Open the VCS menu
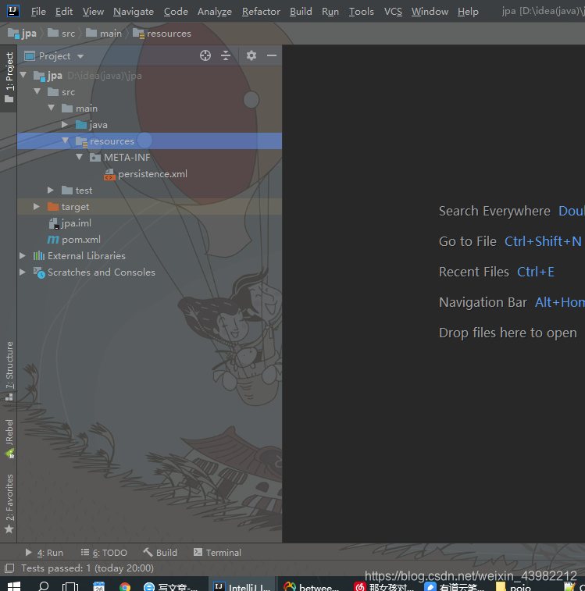585x591 pixels. [x=393, y=12]
